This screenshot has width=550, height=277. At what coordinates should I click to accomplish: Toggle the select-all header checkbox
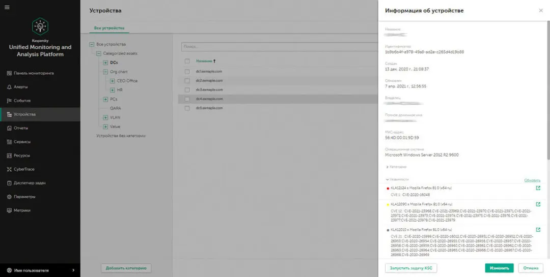click(x=187, y=61)
